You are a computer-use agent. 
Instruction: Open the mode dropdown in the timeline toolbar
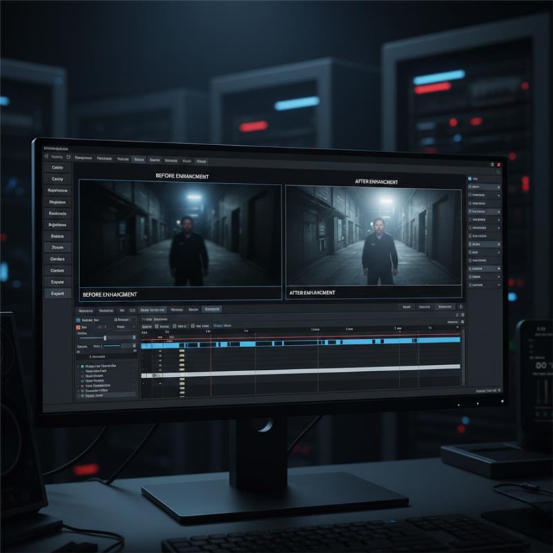[x=147, y=325]
